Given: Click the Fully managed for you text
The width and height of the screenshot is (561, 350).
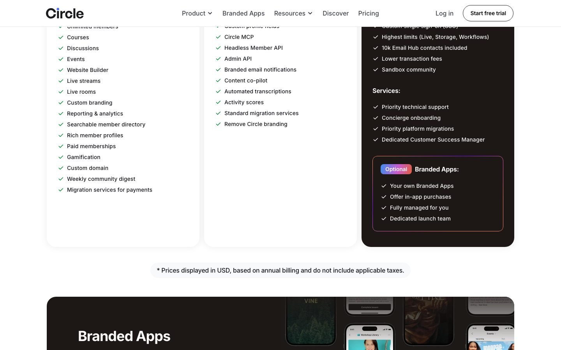Looking at the screenshot, I should pyautogui.click(x=419, y=208).
